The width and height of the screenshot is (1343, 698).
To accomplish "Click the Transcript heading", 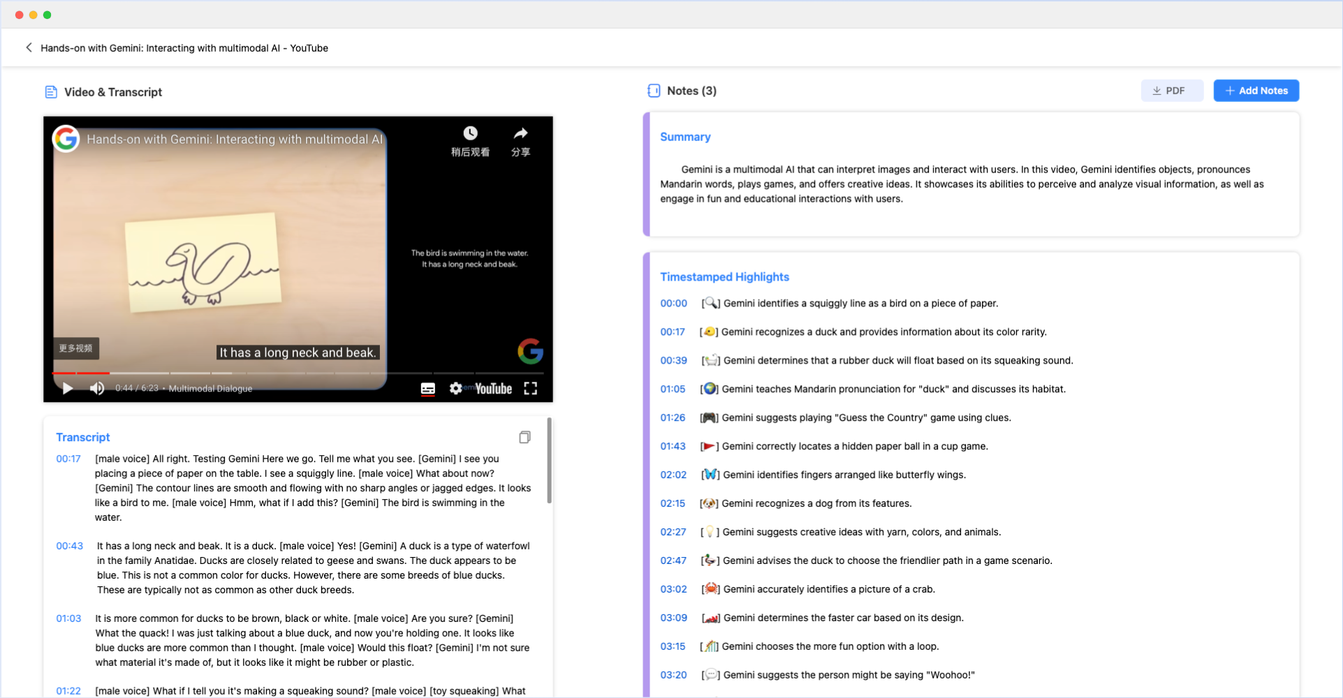I will (83, 437).
